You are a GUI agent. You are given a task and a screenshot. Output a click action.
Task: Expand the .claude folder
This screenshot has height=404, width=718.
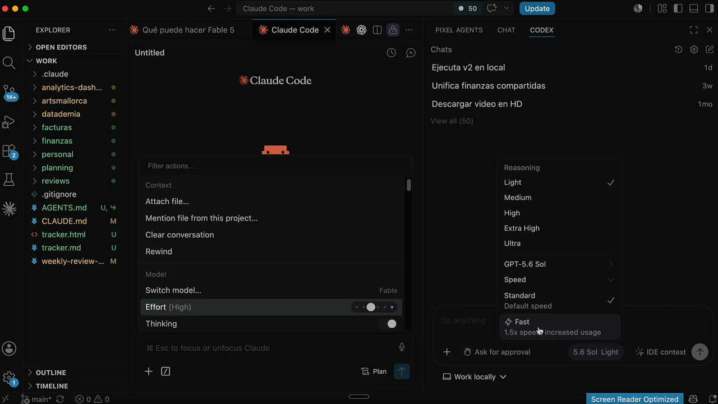54,74
